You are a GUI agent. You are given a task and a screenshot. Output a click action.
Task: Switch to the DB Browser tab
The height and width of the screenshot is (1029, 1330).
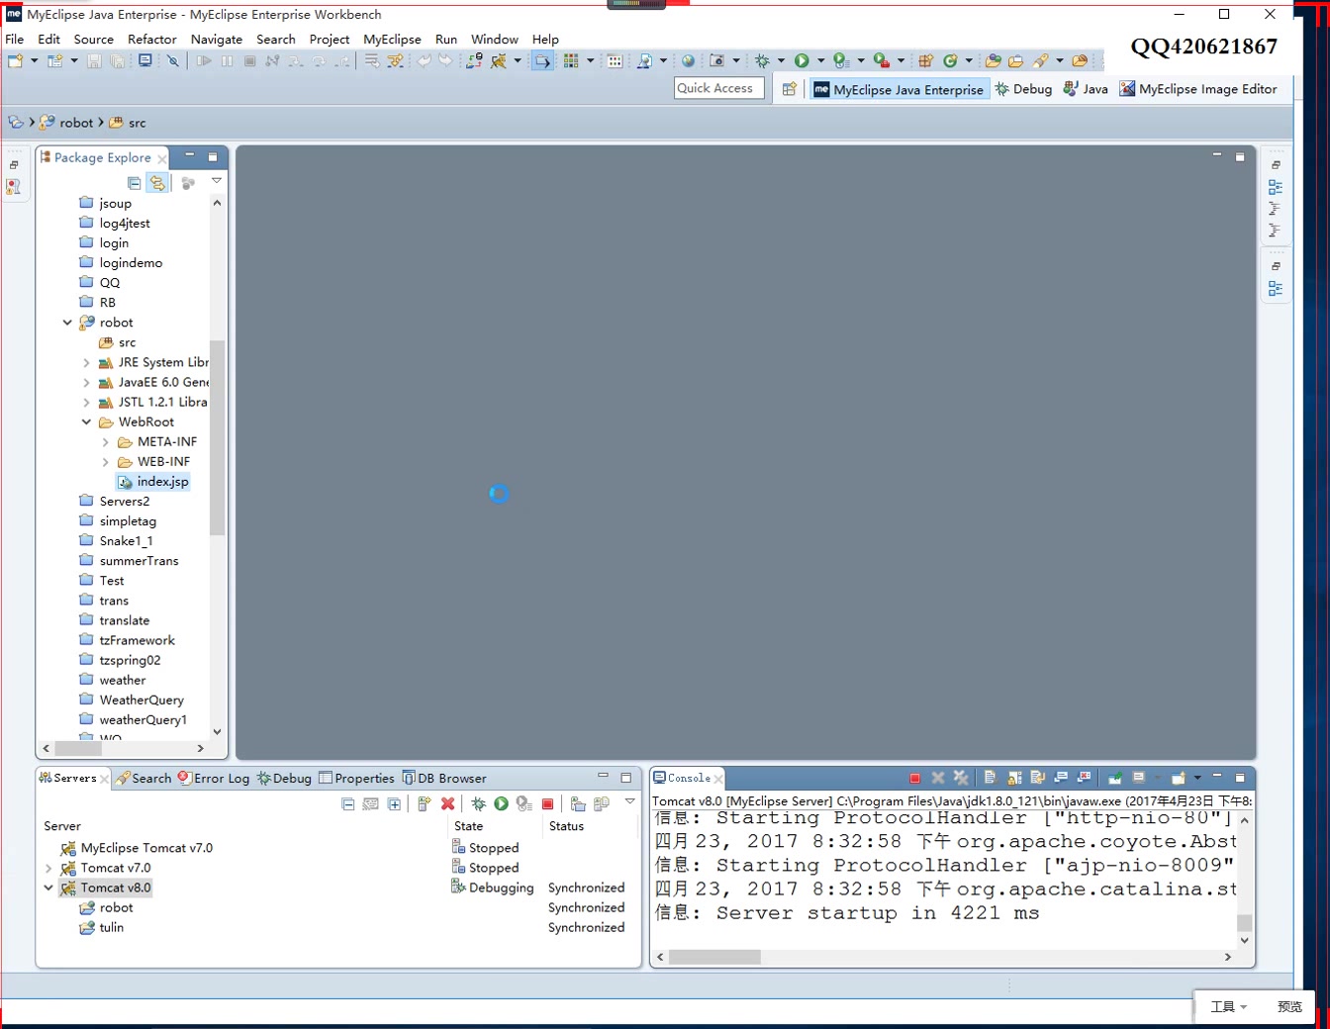[444, 779]
